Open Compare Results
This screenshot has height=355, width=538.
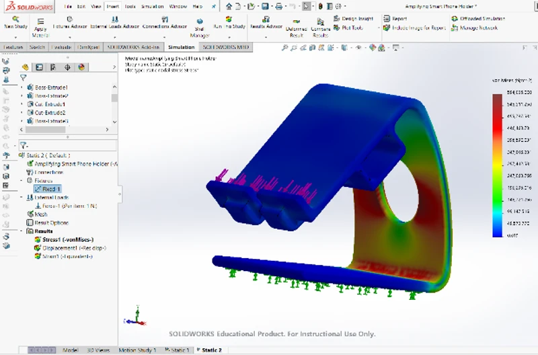tap(320, 28)
